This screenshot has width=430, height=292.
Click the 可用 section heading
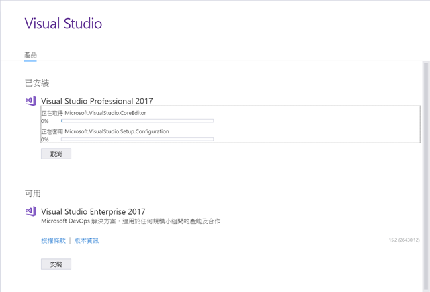coord(33,194)
